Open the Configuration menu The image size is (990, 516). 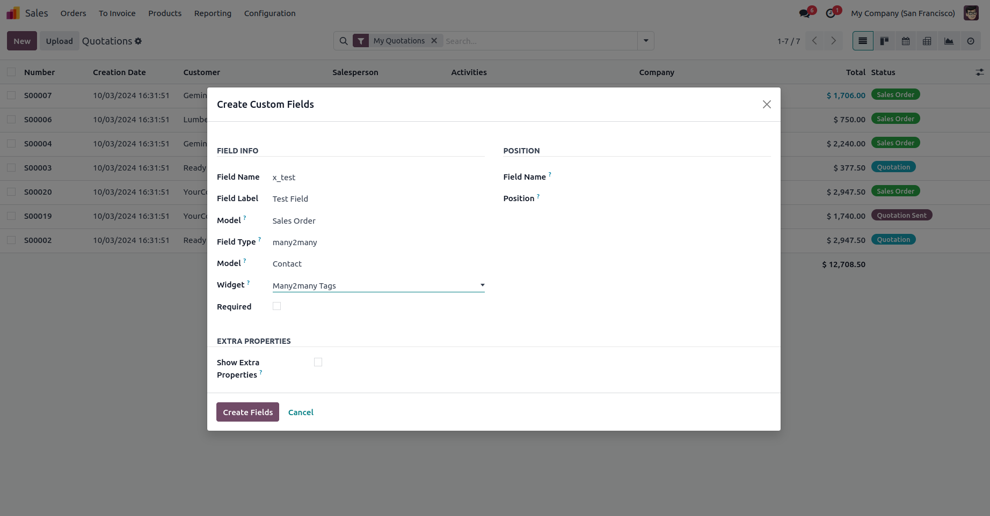point(270,13)
